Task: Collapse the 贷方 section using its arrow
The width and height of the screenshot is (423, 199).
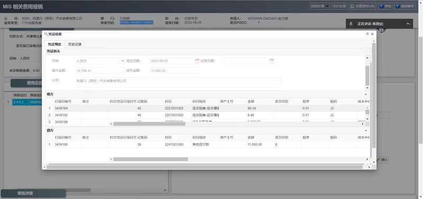Action: click(x=366, y=130)
